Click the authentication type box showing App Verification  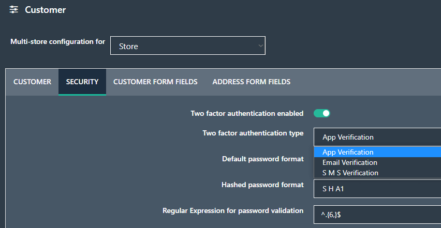click(377, 137)
